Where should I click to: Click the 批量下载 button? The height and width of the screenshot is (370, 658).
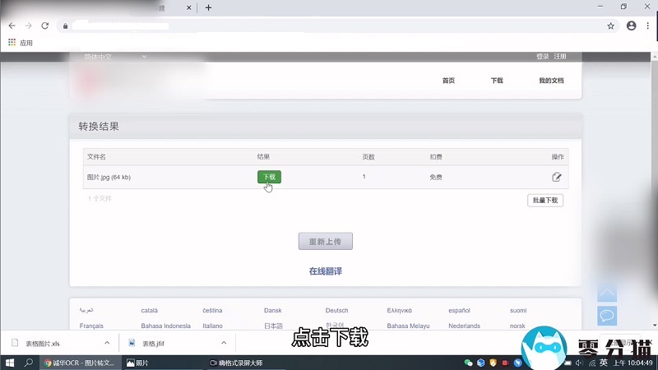tap(544, 200)
